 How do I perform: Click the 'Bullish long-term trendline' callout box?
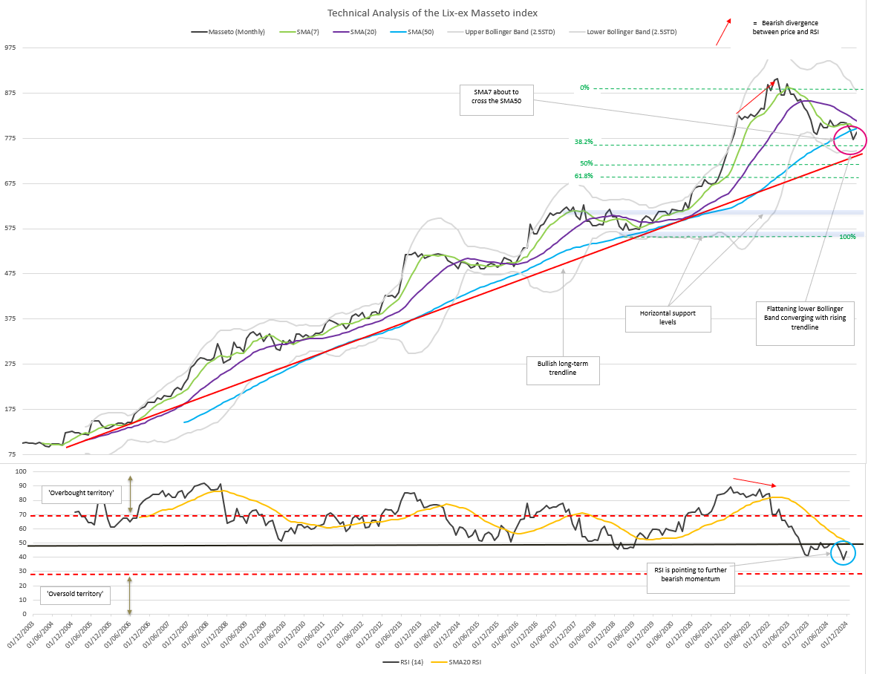tap(563, 370)
